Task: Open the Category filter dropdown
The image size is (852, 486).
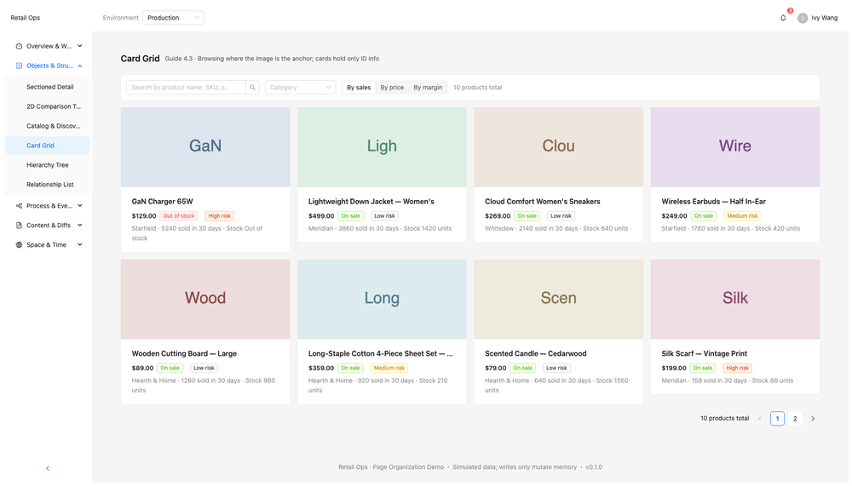Action: coord(301,88)
